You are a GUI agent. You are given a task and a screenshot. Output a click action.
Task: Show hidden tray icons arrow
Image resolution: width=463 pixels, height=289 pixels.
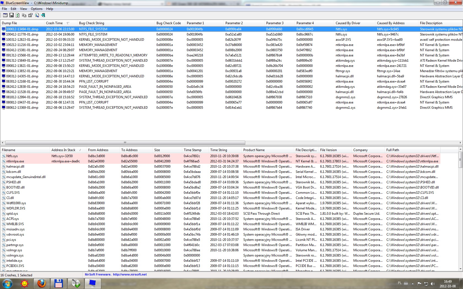[413, 284]
